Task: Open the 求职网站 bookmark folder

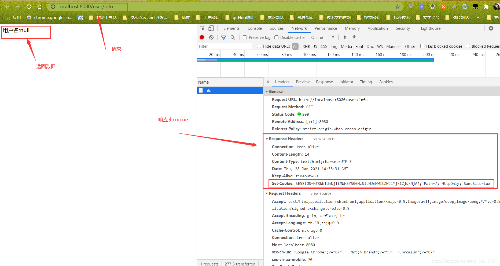Action: coord(272,17)
